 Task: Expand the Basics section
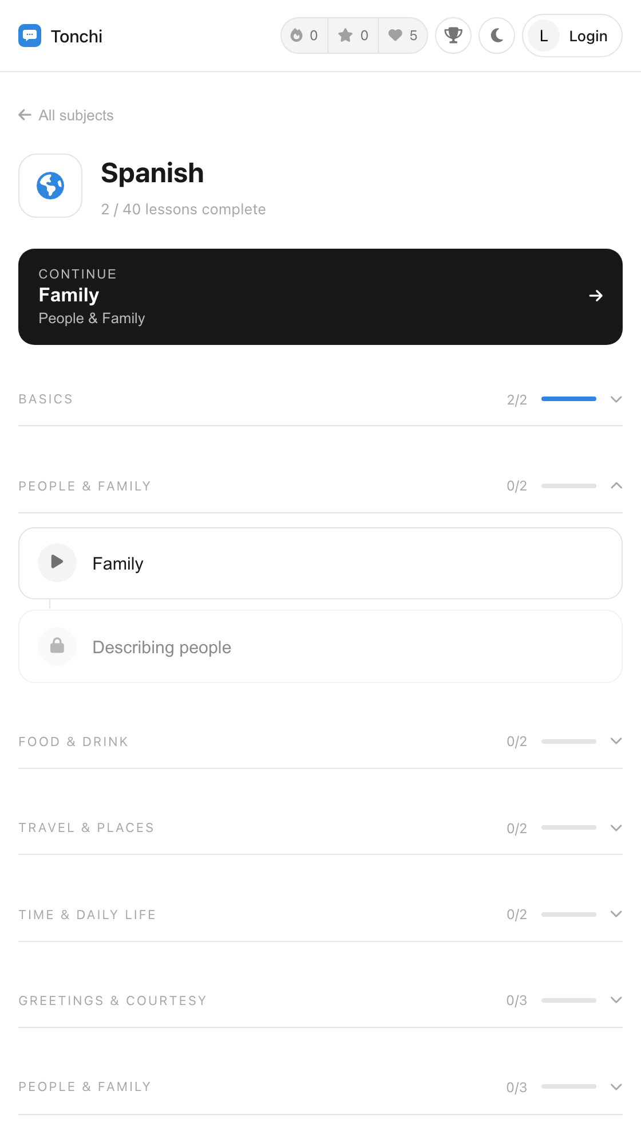[x=320, y=399]
